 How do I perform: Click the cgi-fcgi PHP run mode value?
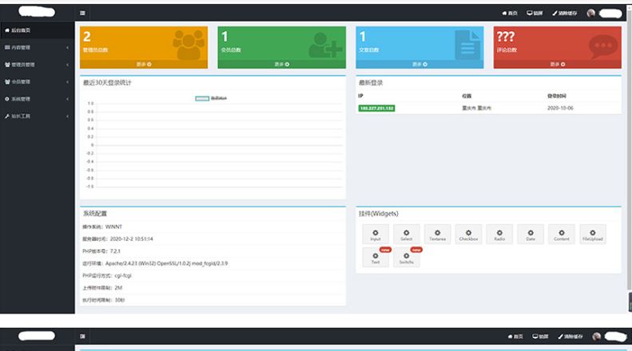coord(123,276)
